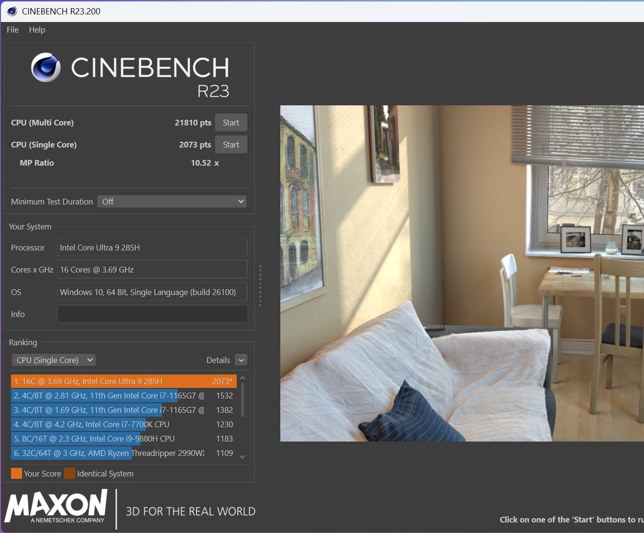The width and height of the screenshot is (644, 533).
Task: Start the CPU Single Core test
Action: [231, 145]
